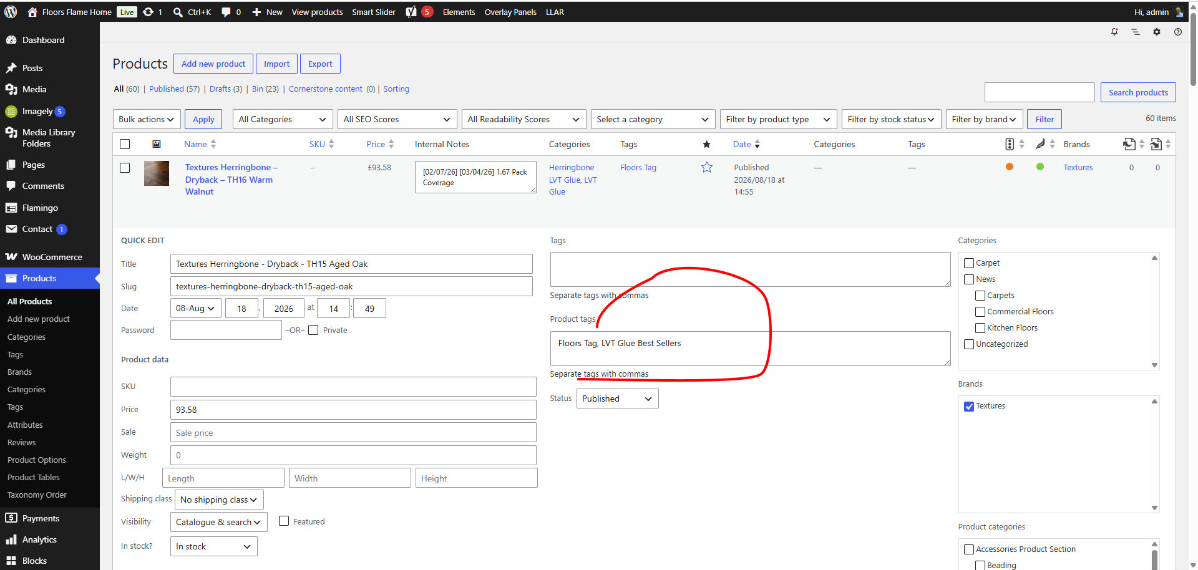Open the Filter by product type dropdown
The image size is (1198, 570).
[778, 119]
